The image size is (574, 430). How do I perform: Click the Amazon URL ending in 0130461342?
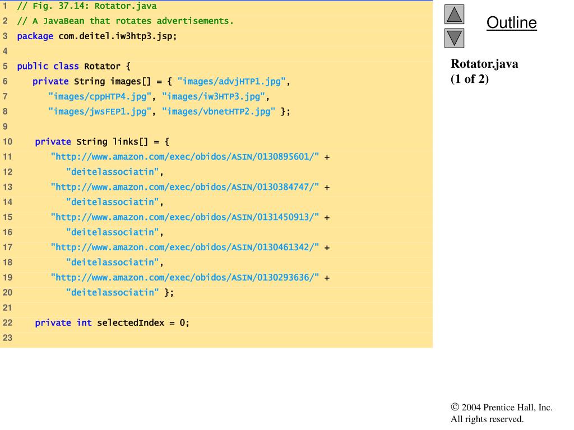[185, 247]
